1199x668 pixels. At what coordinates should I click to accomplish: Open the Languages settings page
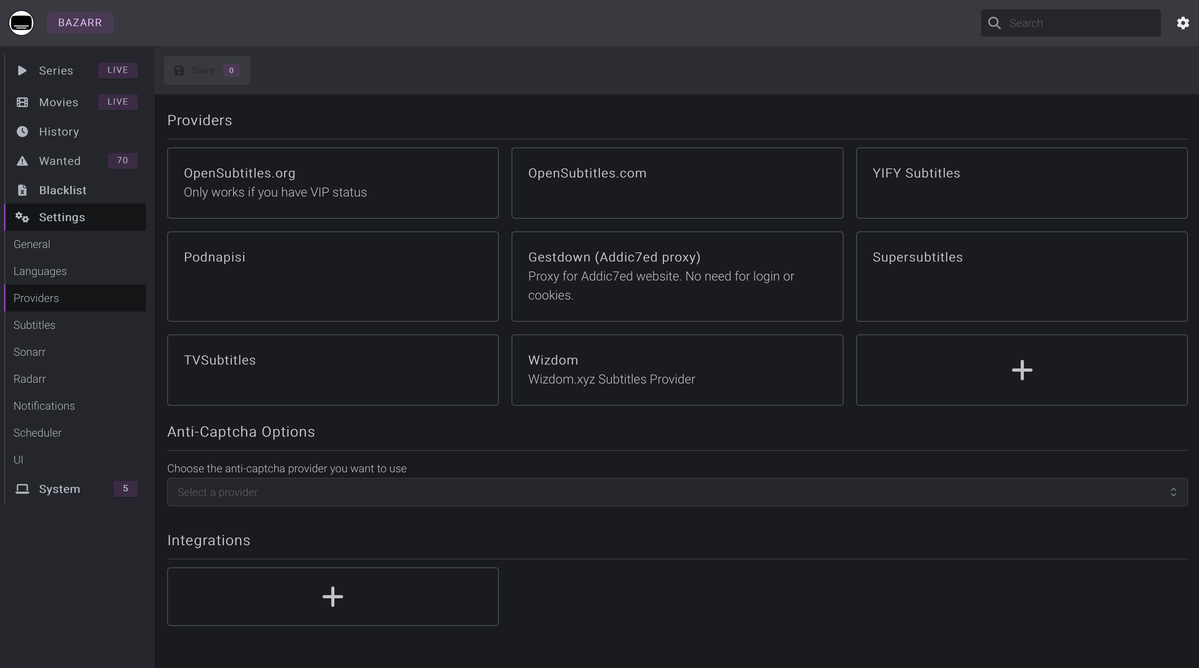[40, 271]
